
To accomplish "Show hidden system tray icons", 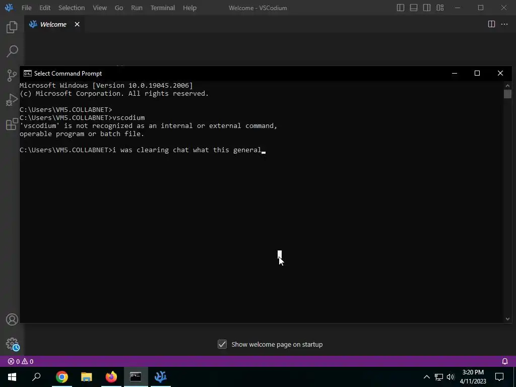I will point(426,377).
